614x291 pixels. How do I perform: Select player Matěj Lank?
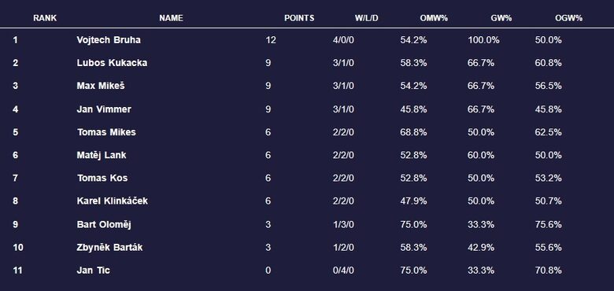click(x=102, y=155)
